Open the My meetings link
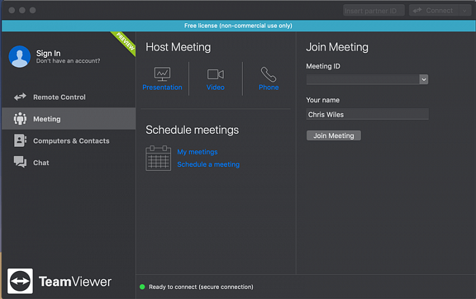The image size is (476, 299). 197,152
